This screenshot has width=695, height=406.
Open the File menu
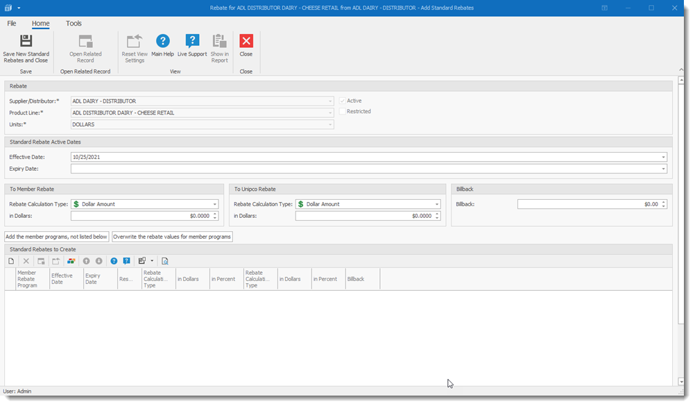[12, 24]
